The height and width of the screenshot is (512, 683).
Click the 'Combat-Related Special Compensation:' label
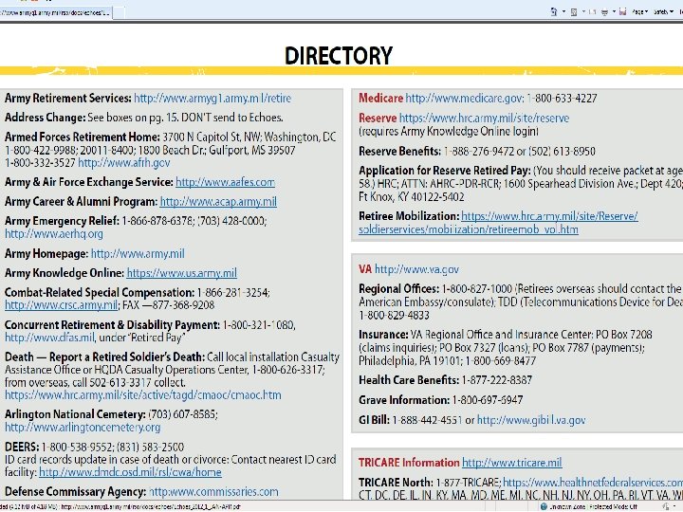pyautogui.click(x=100, y=292)
